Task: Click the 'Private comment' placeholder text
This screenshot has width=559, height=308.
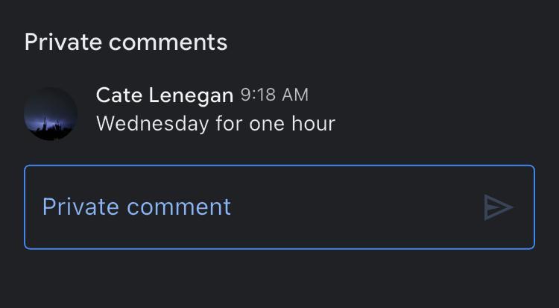Action: 136,207
